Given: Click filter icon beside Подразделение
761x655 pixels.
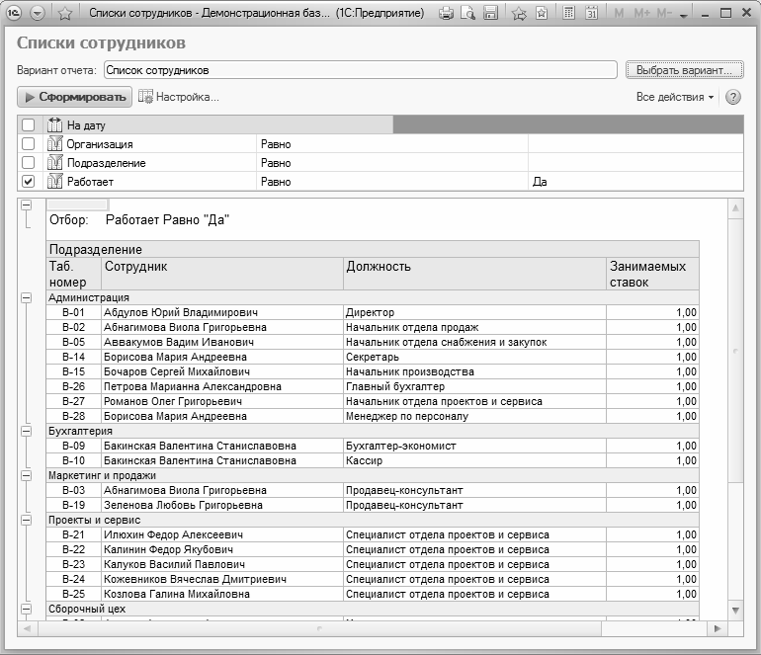Looking at the screenshot, I should 54,163.
